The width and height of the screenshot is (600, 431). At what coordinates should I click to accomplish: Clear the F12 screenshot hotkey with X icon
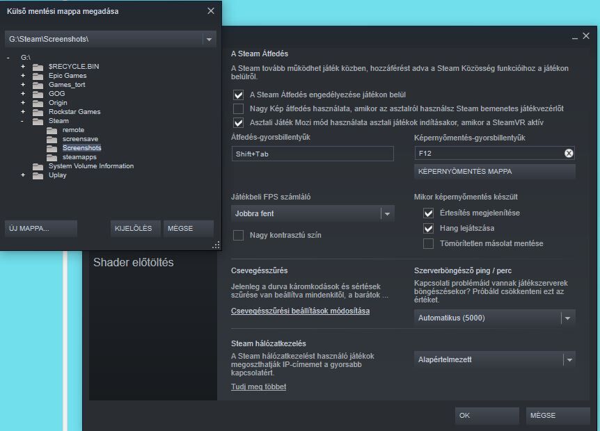pos(569,153)
